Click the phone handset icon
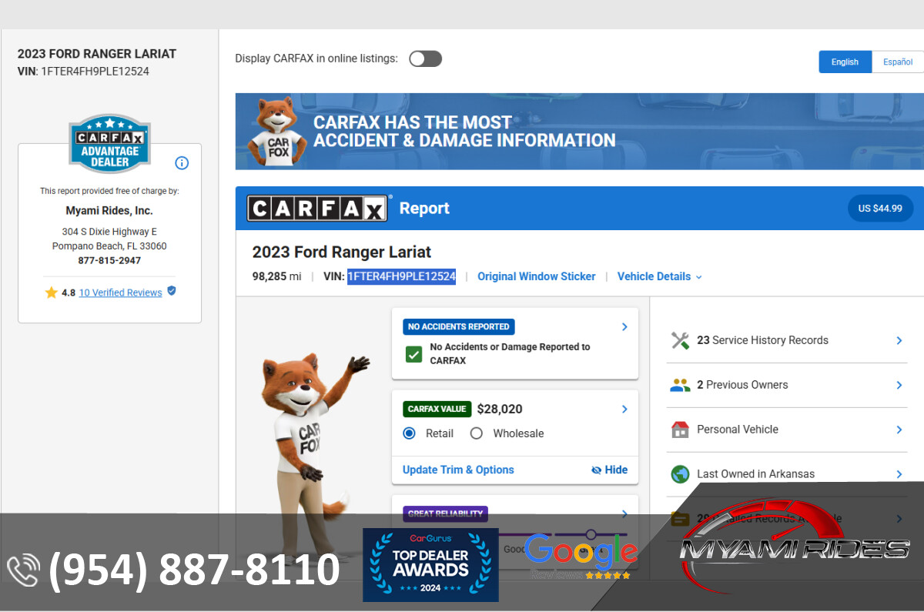Image resolution: width=924 pixels, height=612 pixels. [x=23, y=570]
